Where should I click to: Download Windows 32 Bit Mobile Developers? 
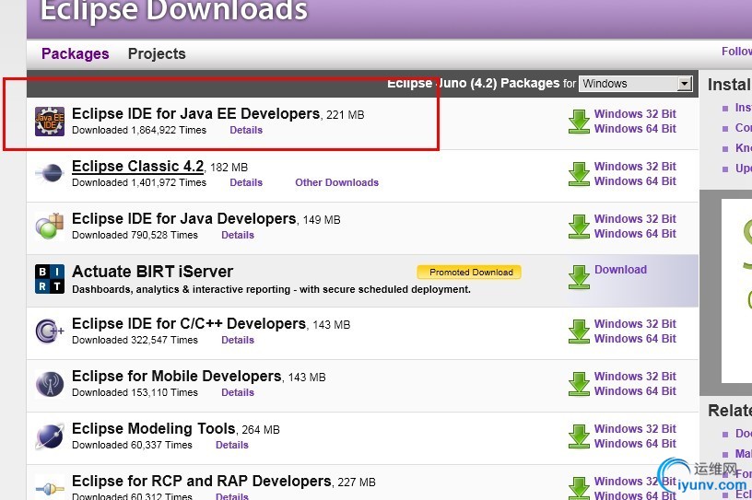(635, 377)
